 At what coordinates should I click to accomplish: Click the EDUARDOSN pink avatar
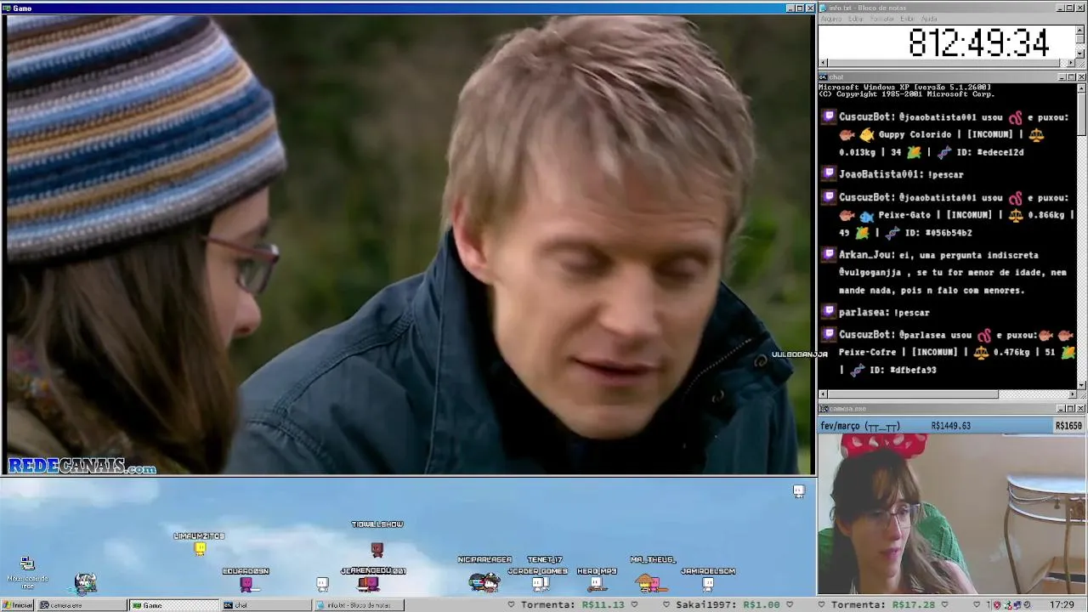246,584
